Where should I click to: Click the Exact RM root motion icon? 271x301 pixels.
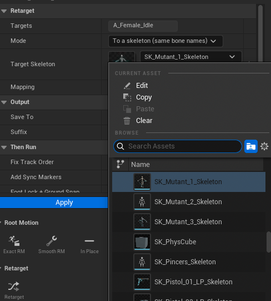[14, 241]
